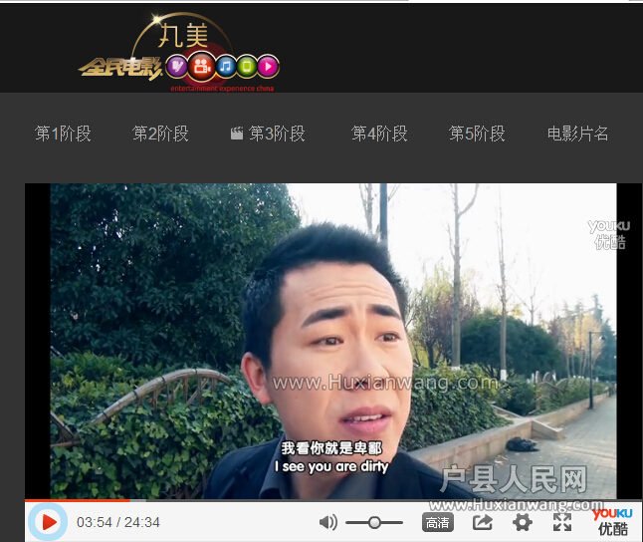Open the 第2阶段 tab
The height and width of the screenshot is (542, 643).
(160, 134)
